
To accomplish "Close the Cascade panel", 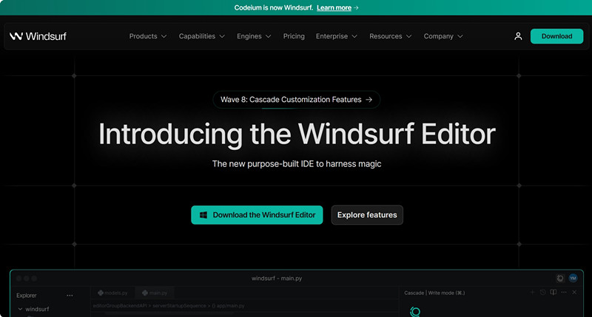I will [x=574, y=293].
